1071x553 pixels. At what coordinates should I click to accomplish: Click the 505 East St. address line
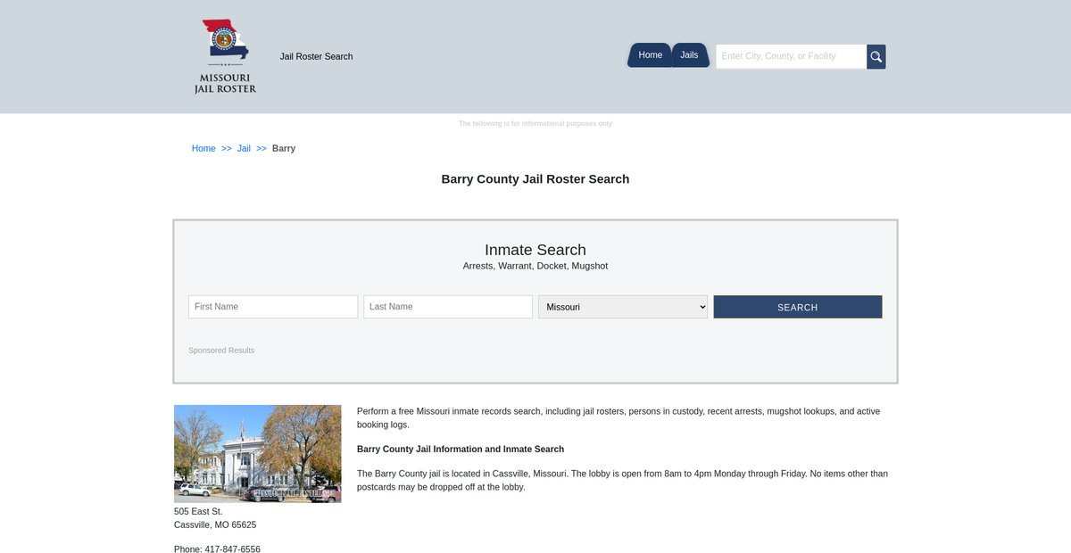pos(198,512)
